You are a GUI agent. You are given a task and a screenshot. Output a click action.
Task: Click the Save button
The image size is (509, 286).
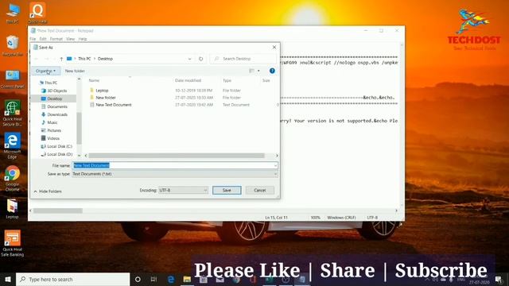227,191
